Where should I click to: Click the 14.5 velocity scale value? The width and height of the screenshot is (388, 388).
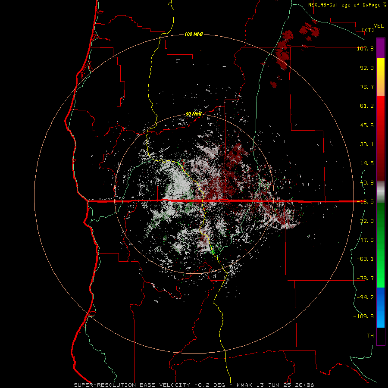pyautogui.click(x=367, y=163)
